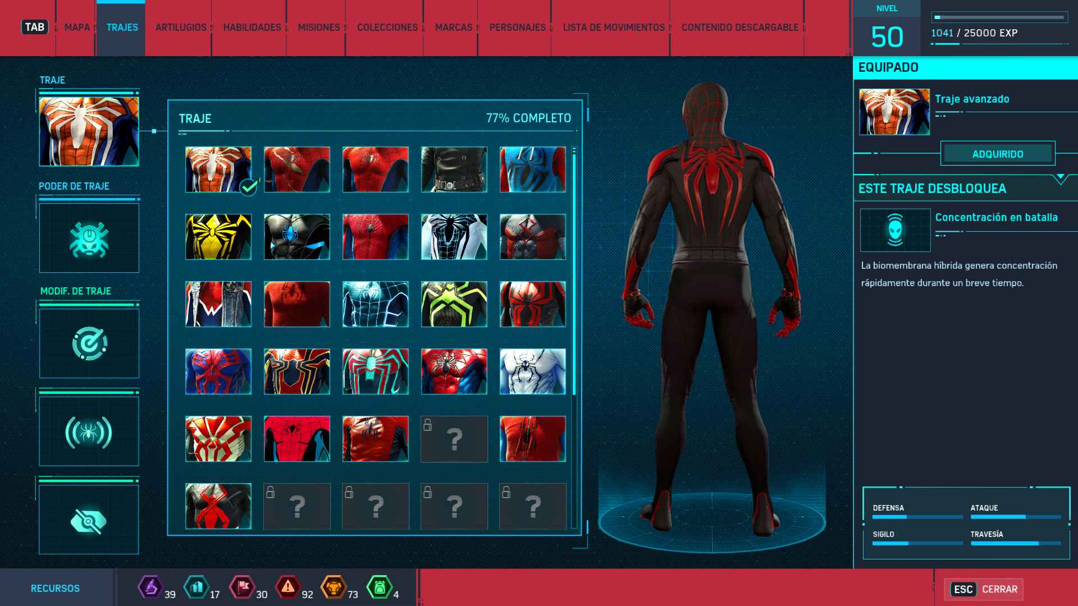Viewport: 1078px width, 606px height.
Task: Click the green backpack token icon
Action: point(380,587)
